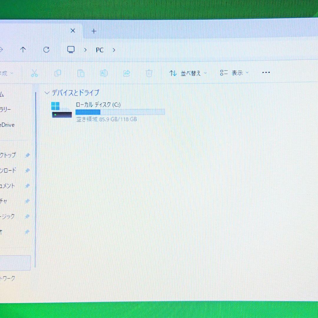Open the three-dots more options menu
318x318 pixels.
[x=266, y=72]
